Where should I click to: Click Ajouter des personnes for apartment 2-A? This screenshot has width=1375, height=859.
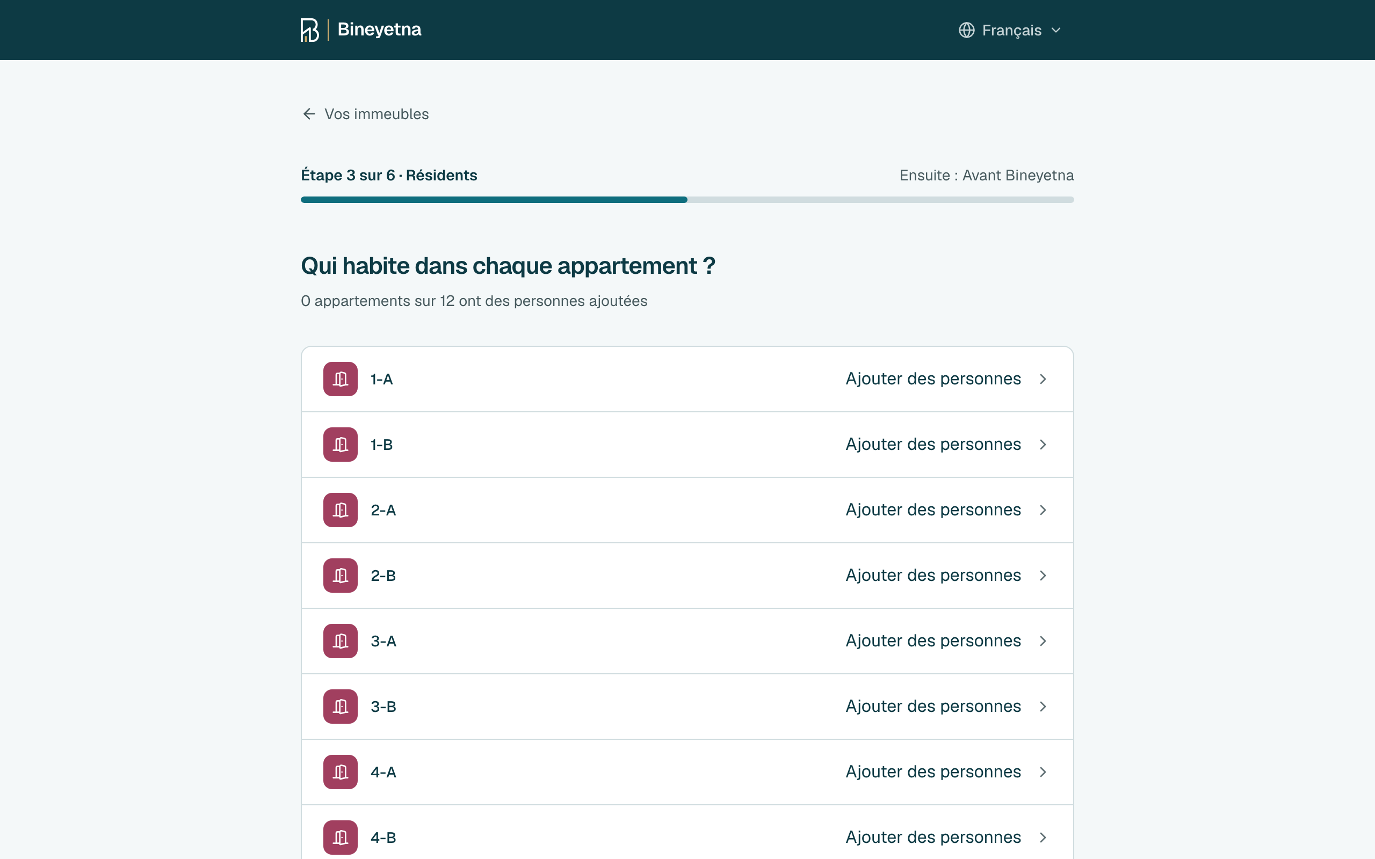coord(933,509)
